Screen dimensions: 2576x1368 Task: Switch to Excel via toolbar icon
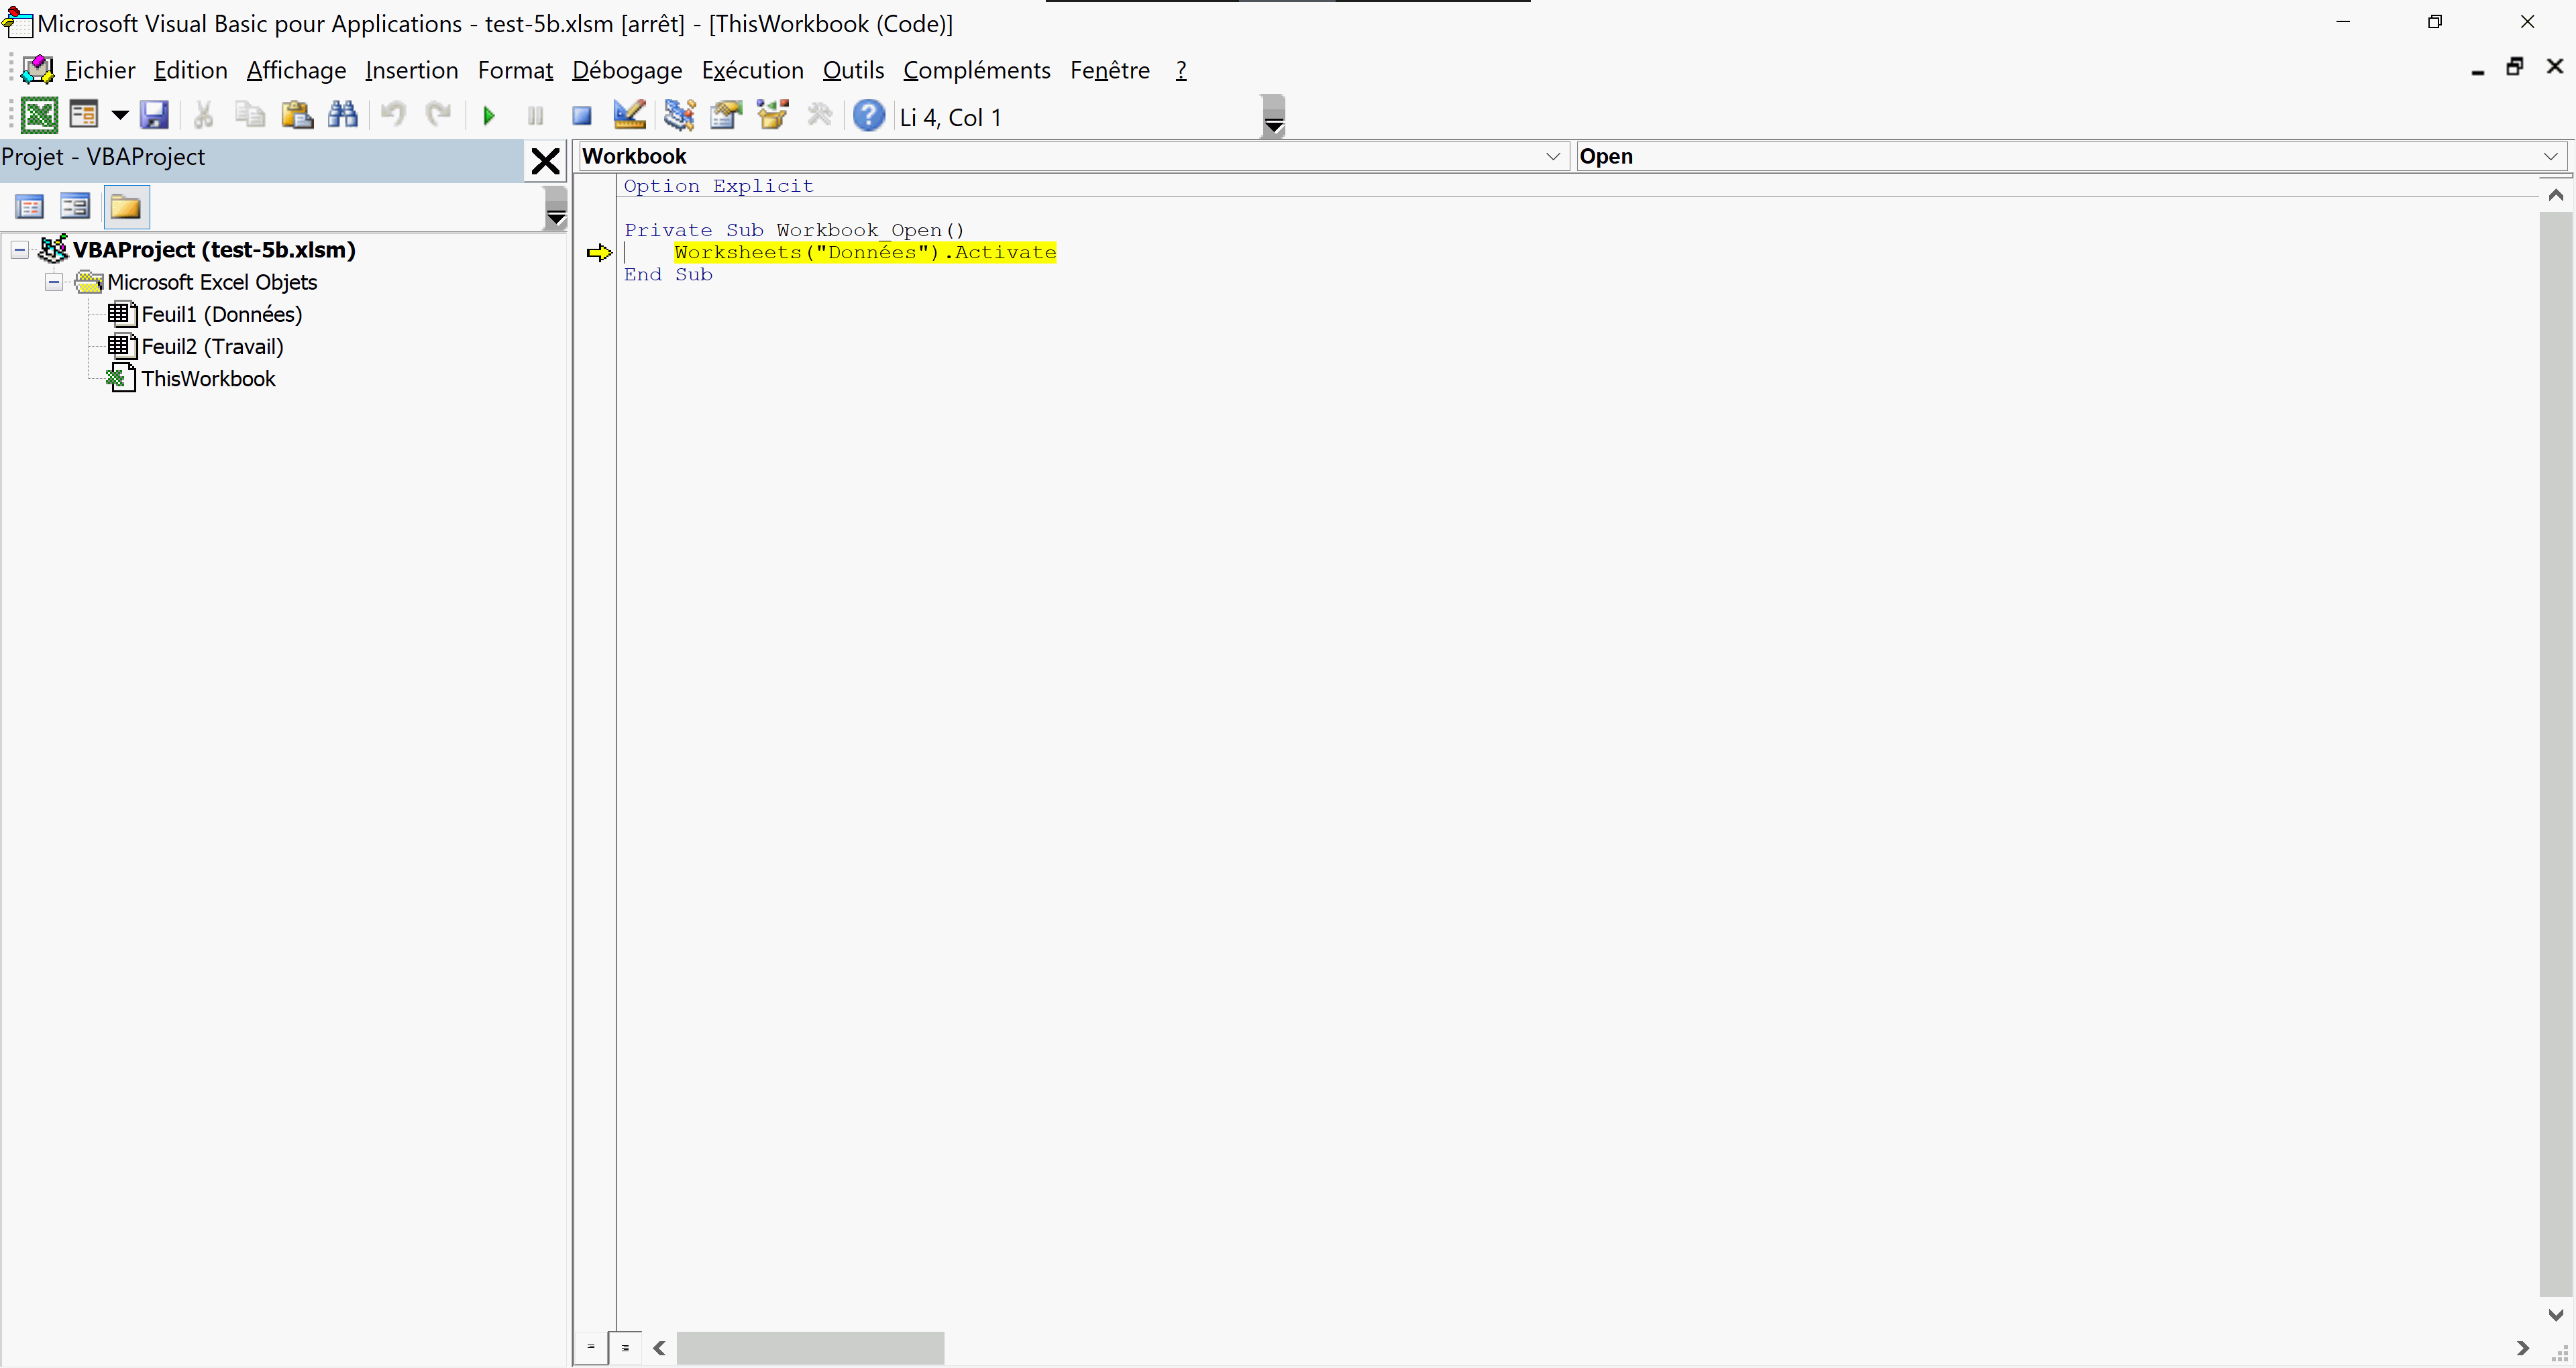[x=39, y=116]
